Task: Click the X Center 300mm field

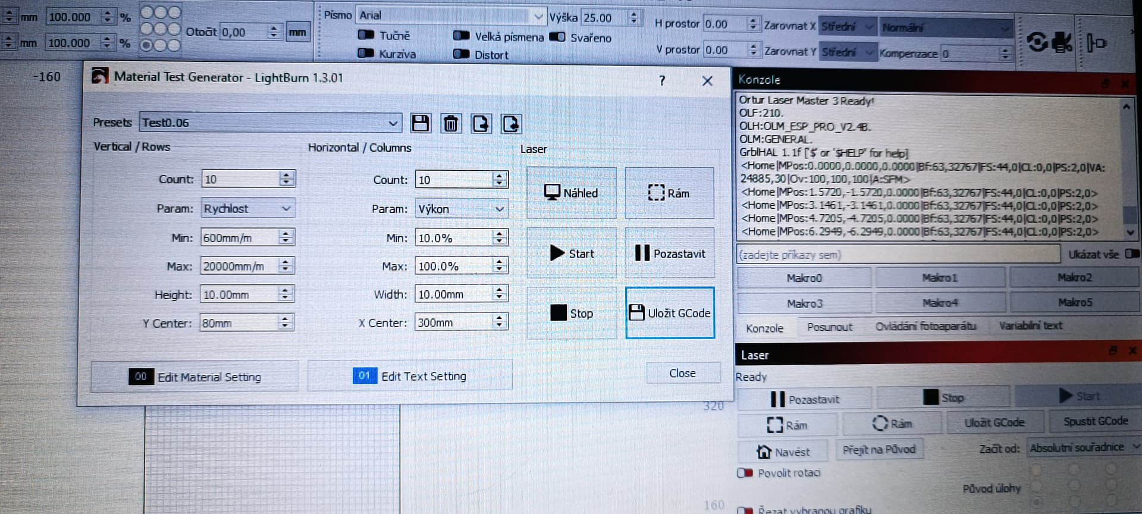Action: click(x=454, y=322)
